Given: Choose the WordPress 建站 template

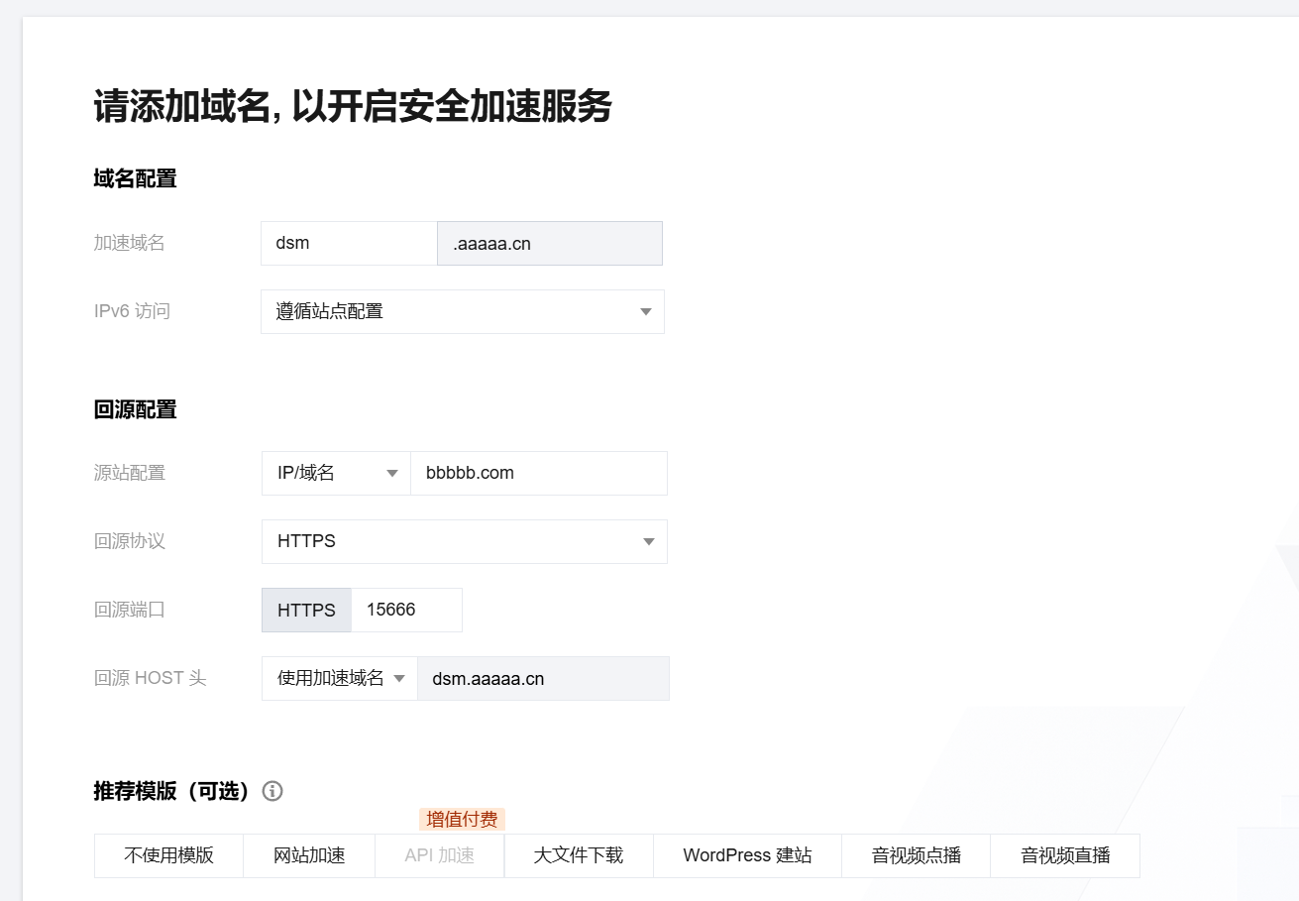Looking at the screenshot, I should click(x=747, y=855).
